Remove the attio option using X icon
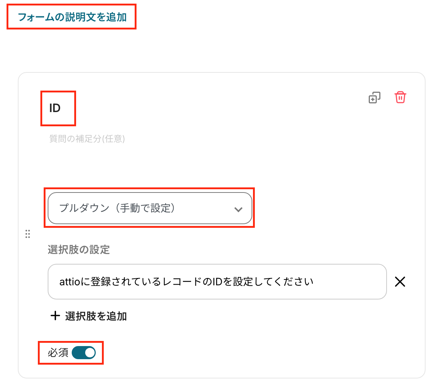The width and height of the screenshot is (439, 385). [x=400, y=282]
